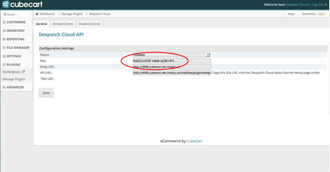The height and width of the screenshot is (172, 330).
Task: Go to Manage Plugins breadcrumb
Action: coord(72,14)
